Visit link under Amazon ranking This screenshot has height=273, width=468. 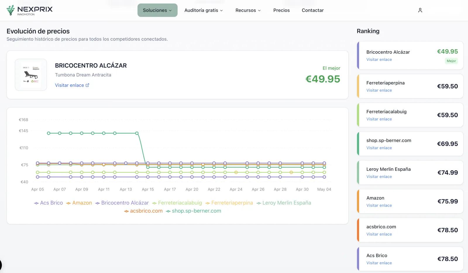pyautogui.click(x=379, y=205)
